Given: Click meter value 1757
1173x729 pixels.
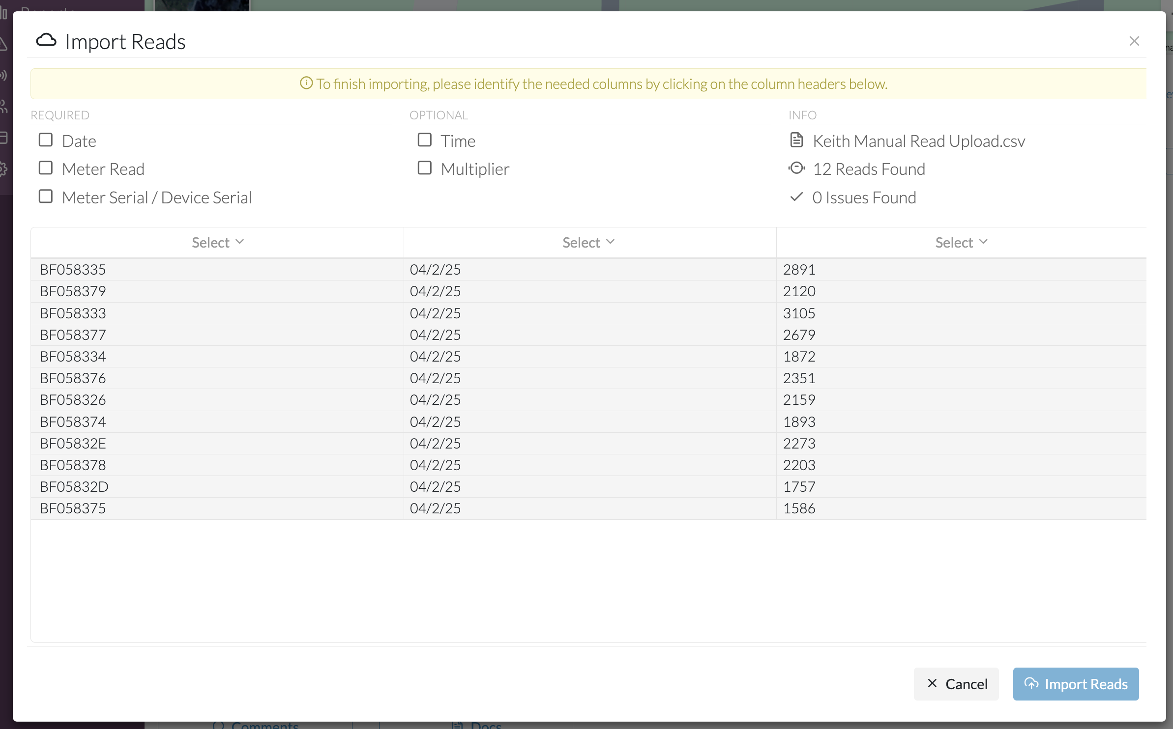Looking at the screenshot, I should click(x=799, y=486).
